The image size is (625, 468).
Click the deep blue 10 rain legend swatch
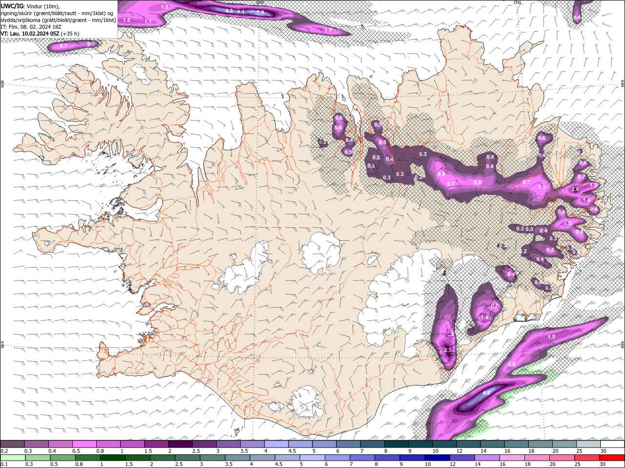click(x=437, y=458)
